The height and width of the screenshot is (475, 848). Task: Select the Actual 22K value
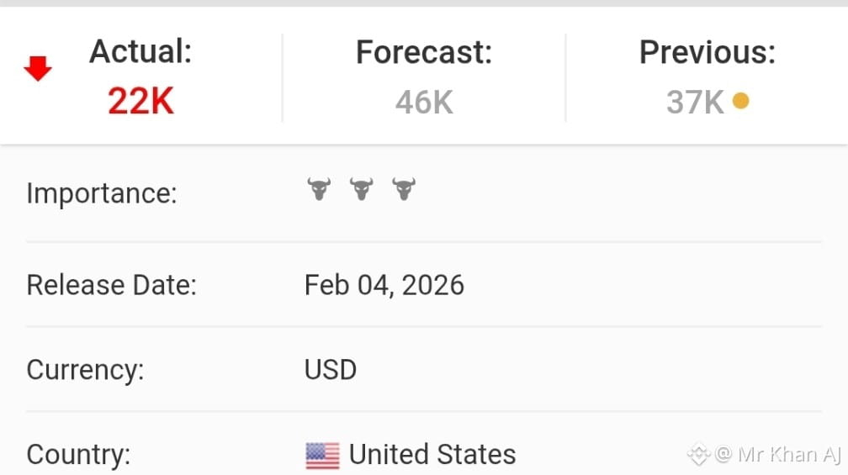pos(140,101)
